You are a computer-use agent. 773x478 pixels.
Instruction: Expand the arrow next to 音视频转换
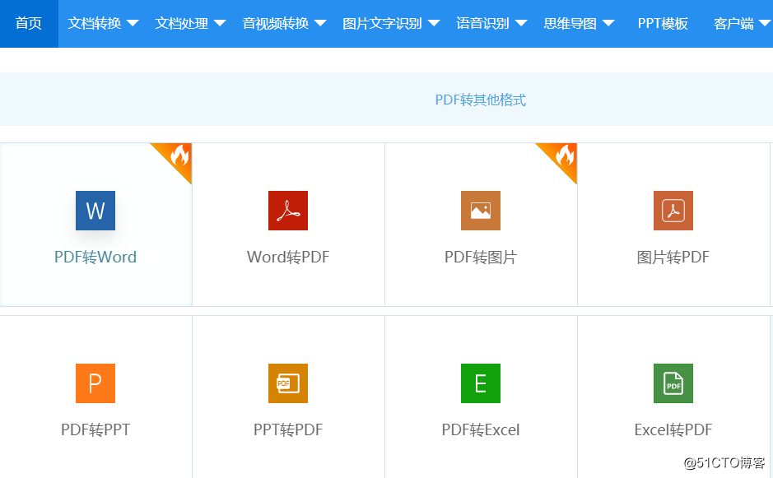tap(320, 23)
